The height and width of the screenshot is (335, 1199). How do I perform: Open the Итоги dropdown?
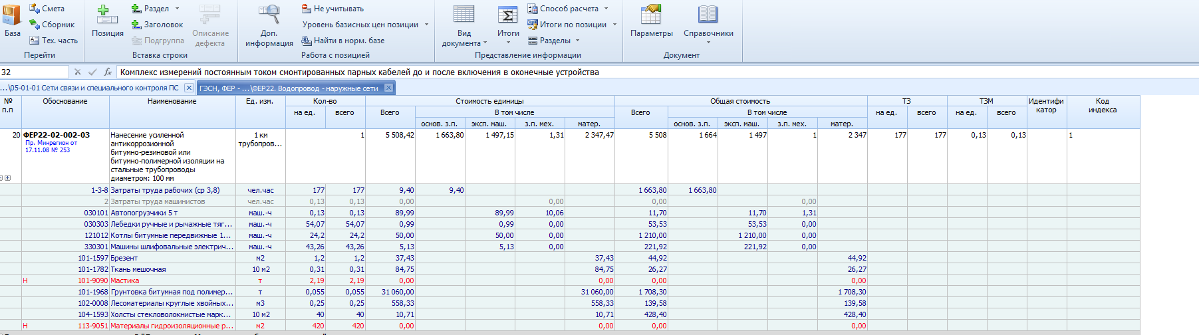(x=508, y=25)
